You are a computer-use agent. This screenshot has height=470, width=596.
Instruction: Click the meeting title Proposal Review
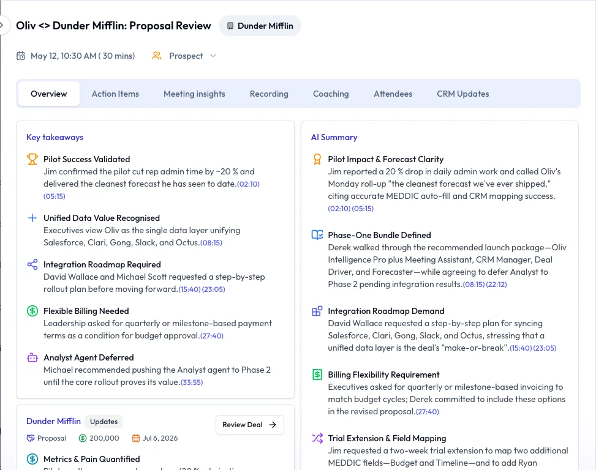113,26
